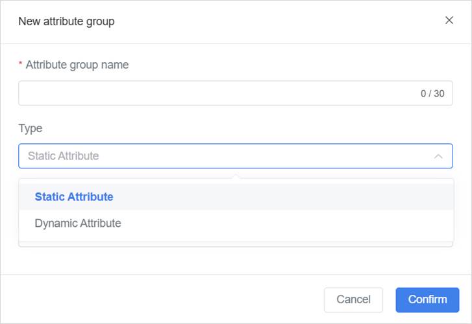Click empty footer area left of Cancel
The width and height of the screenshot is (472, 324).
(162, 299)
